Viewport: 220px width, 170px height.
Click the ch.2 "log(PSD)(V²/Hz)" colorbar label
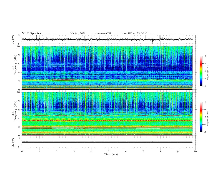click(x=208, y=118)
